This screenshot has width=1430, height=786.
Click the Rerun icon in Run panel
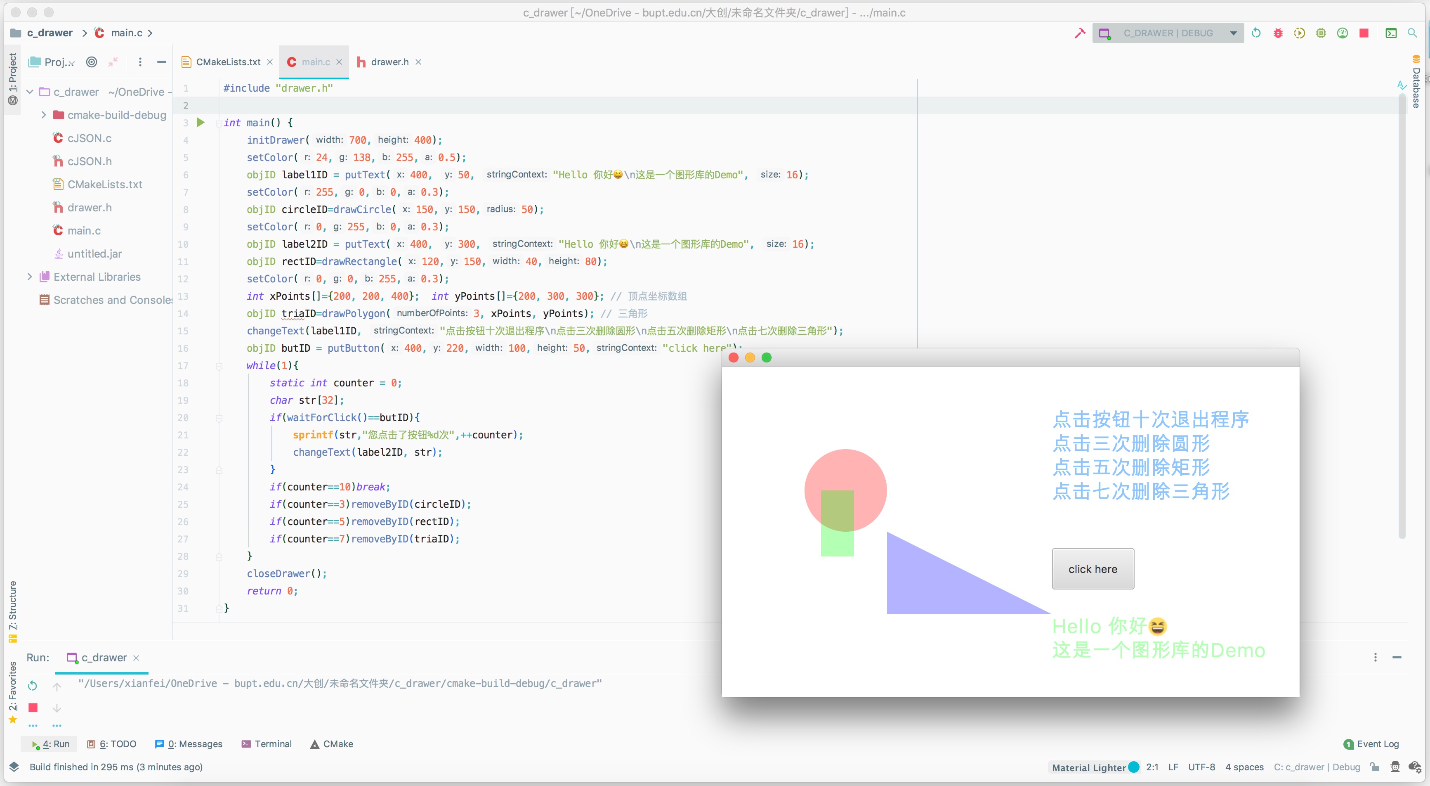33,685
